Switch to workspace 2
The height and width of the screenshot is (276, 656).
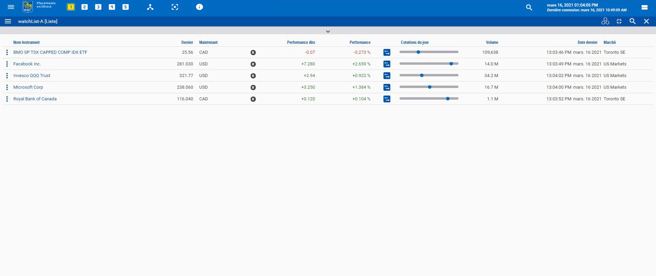pyautogui.click(x=85, y=7)
